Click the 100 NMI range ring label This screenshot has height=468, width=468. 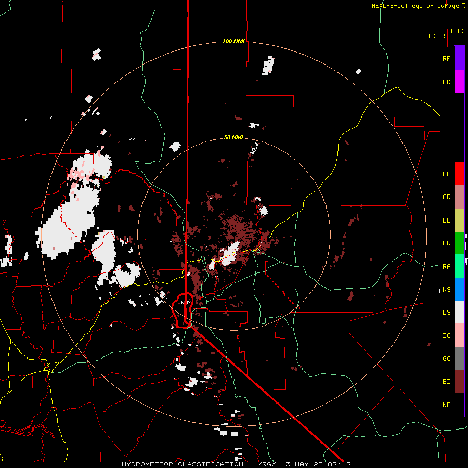click(x=233, y=41)
